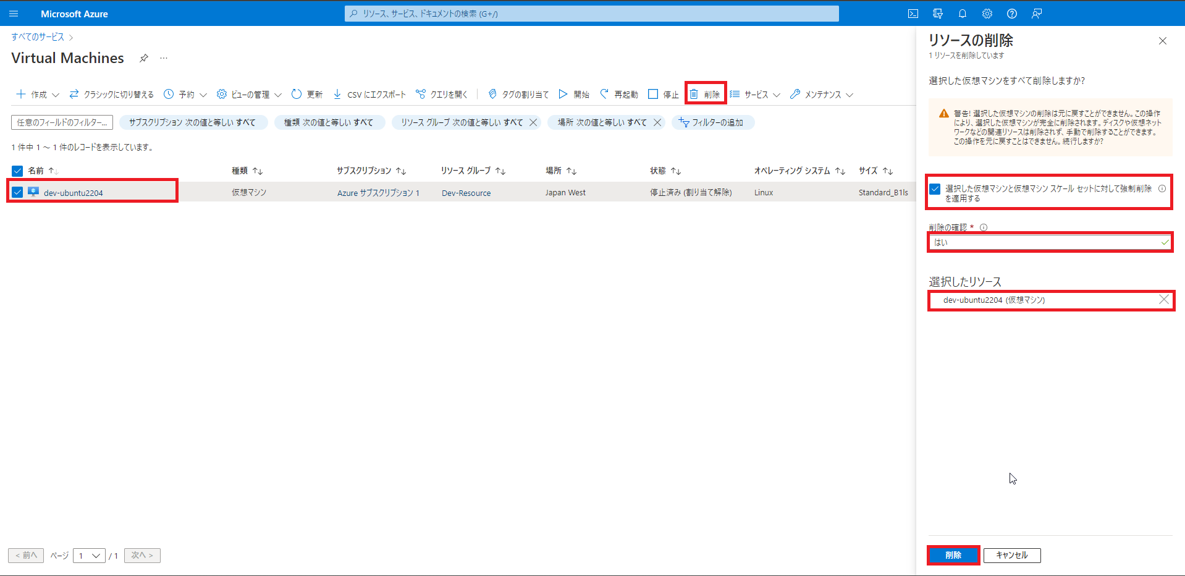
Task: Uncheck the dev-ubuntu2204 row checkbox
Action: point(17,192)
